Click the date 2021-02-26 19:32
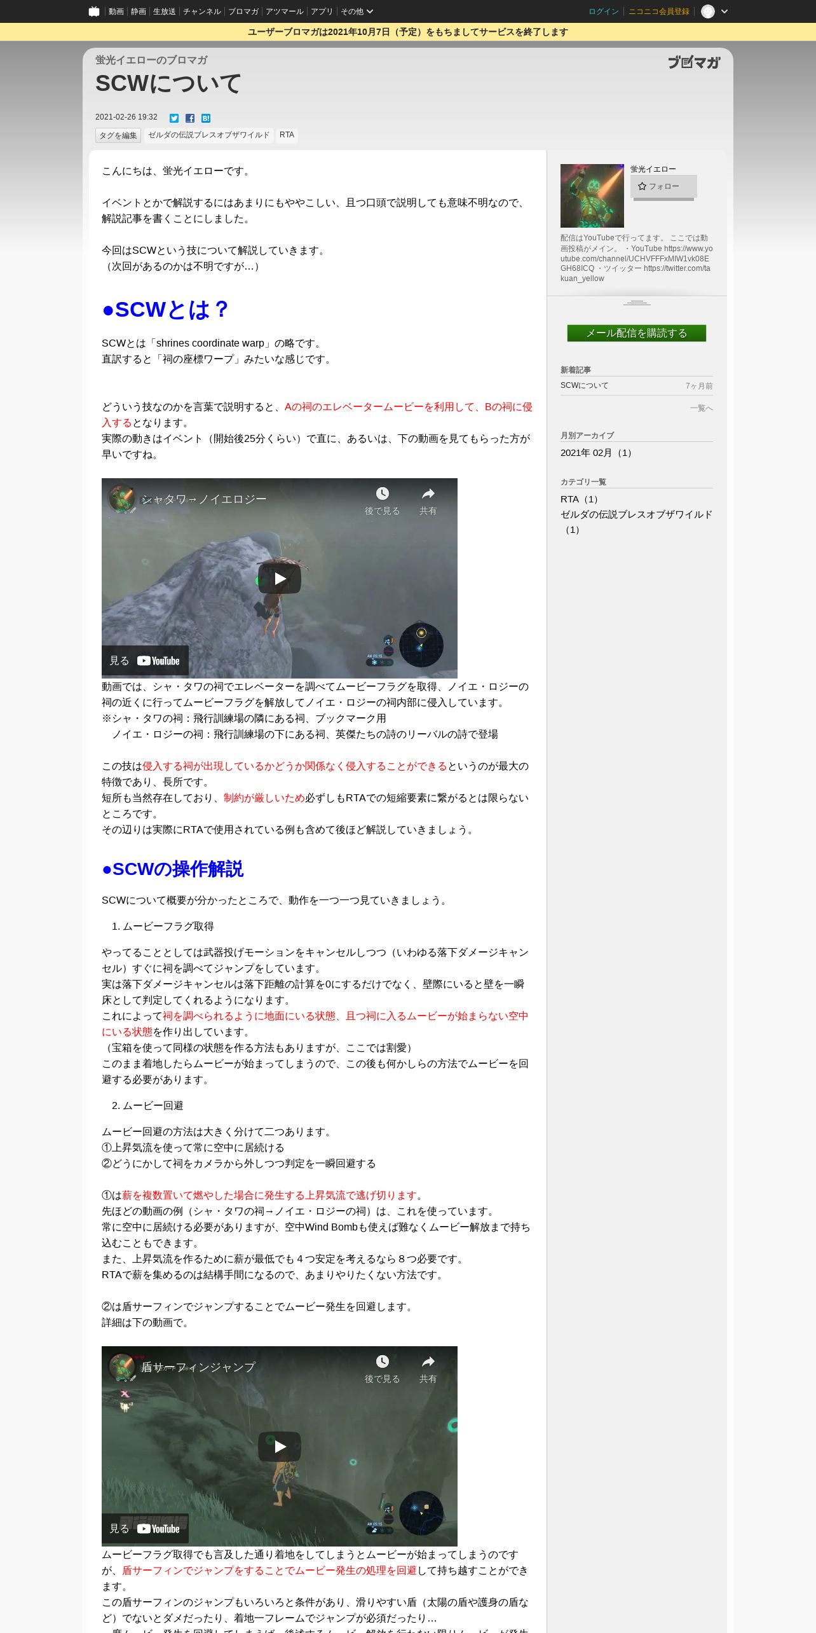The width and height of the screenshot is (816, 1633). point(126,117)
